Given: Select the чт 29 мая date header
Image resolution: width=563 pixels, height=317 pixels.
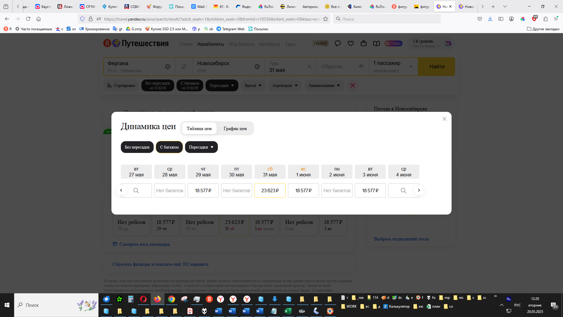Looking at the screenshot, I should coord(203,172).
